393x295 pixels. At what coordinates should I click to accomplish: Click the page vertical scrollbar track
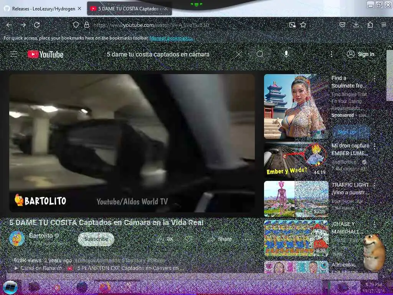click(x=390, y=161)
